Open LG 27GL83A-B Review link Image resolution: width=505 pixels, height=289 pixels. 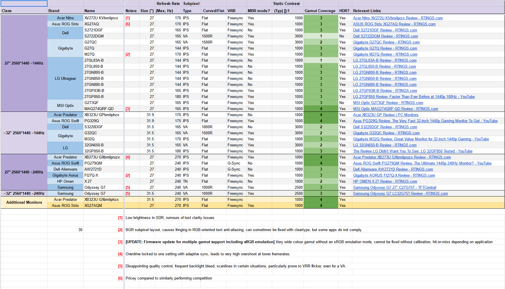[385, 60]
